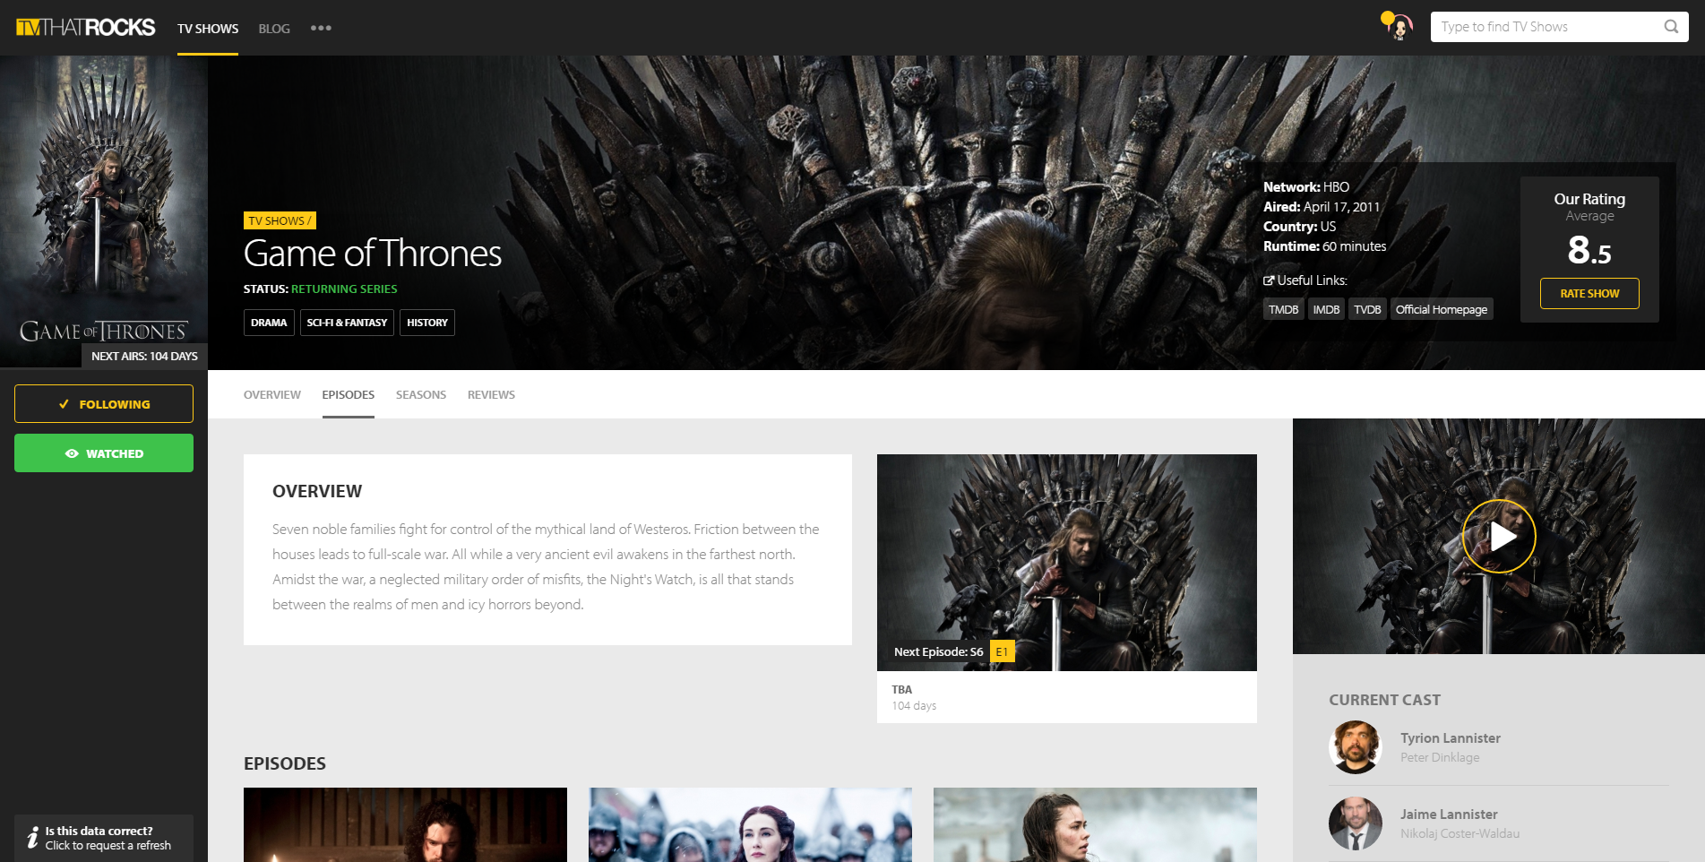
Task: Switch to the Overview tab
Action: click(x=272, y=394)
